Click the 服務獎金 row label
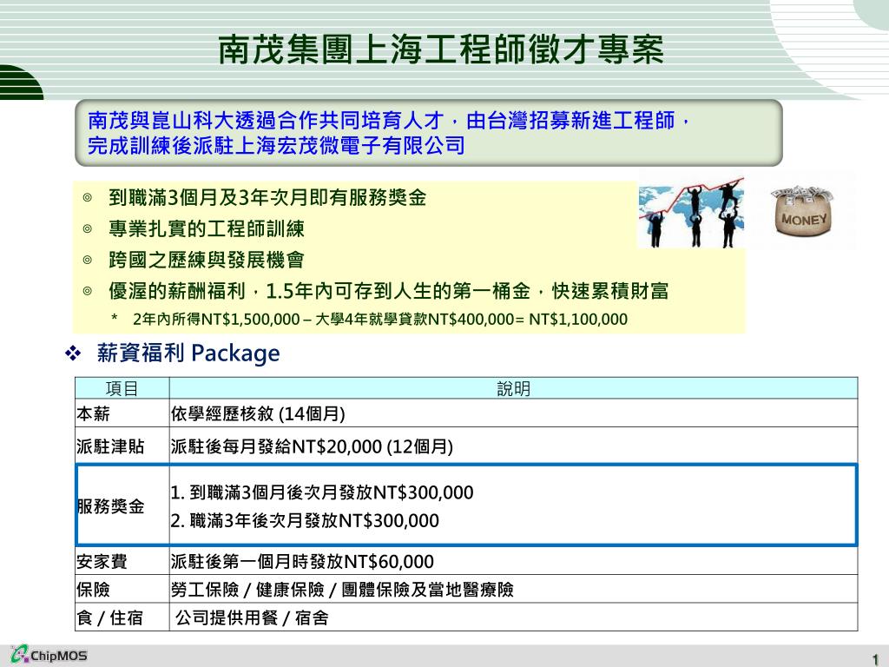889x667 pixels. (110, 506)
